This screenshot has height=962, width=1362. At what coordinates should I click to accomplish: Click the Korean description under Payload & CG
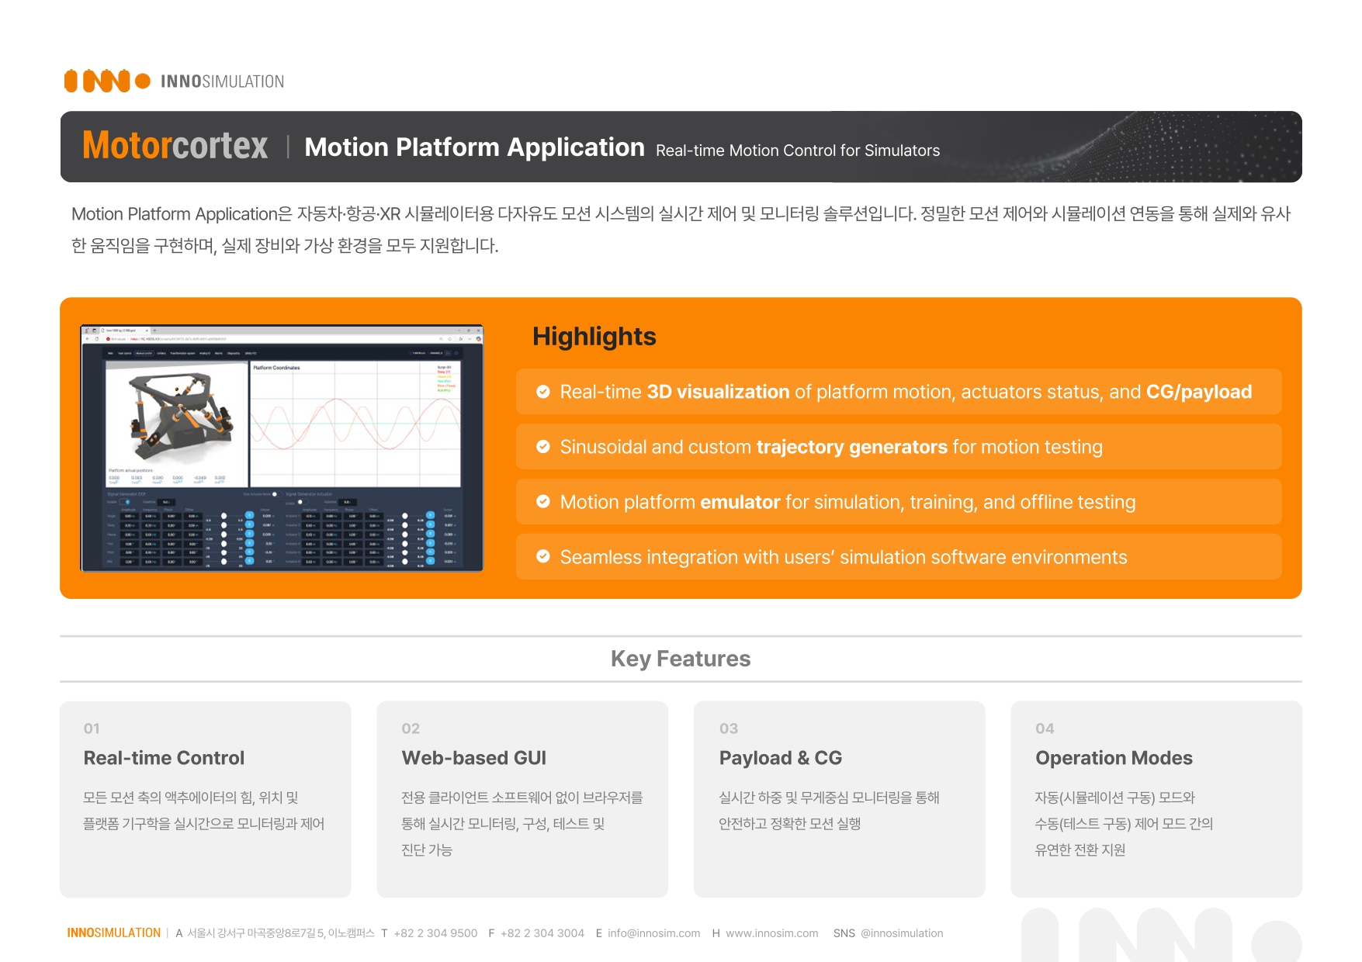829,811
